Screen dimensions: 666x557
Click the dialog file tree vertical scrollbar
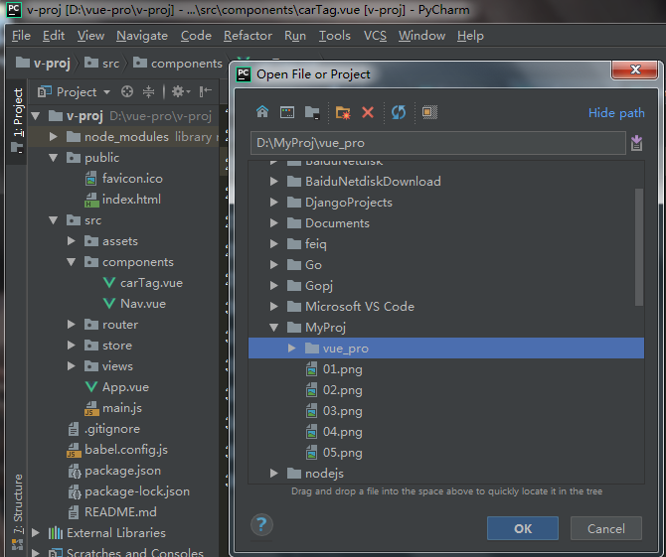(639, 247)
